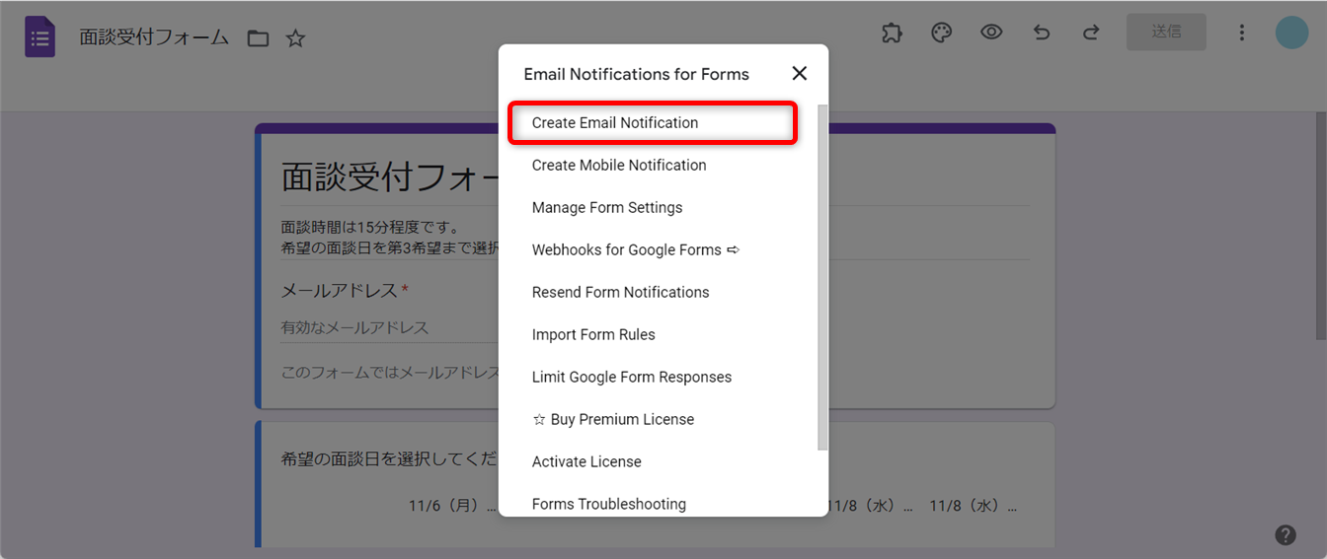Image resolution: width=1327 pixels, height=559 pixels.
Task: Open the three-dot more options menu
Action: (x=1242, y=33)
